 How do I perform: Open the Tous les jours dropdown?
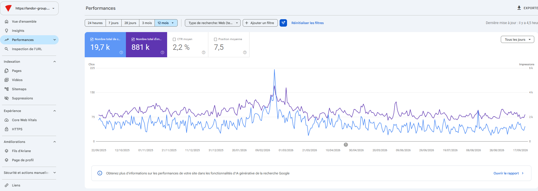517,40
